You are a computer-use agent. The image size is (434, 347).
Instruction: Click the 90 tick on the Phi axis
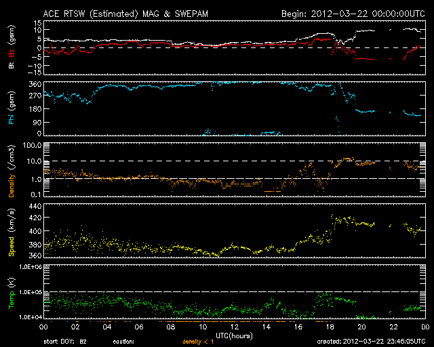pos(37,122)
